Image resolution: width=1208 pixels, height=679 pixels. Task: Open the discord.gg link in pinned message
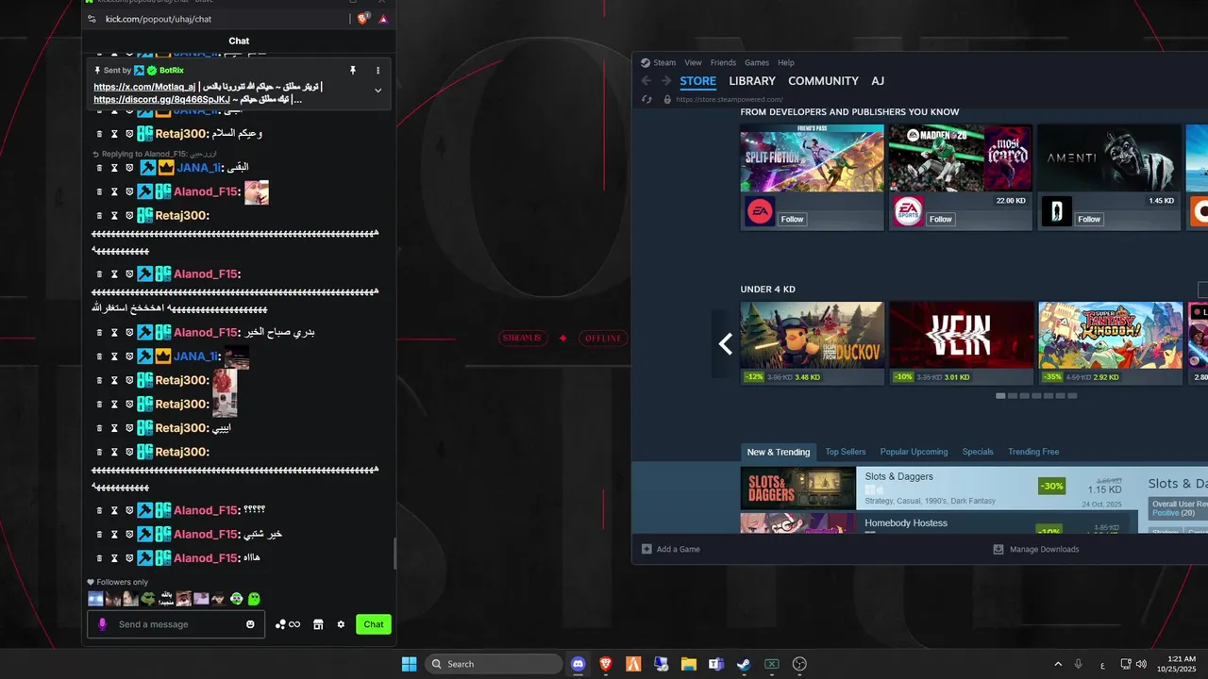161,99
